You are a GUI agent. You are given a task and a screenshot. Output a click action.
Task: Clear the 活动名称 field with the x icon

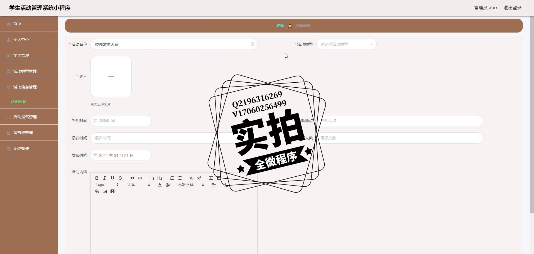coord(253,44)
